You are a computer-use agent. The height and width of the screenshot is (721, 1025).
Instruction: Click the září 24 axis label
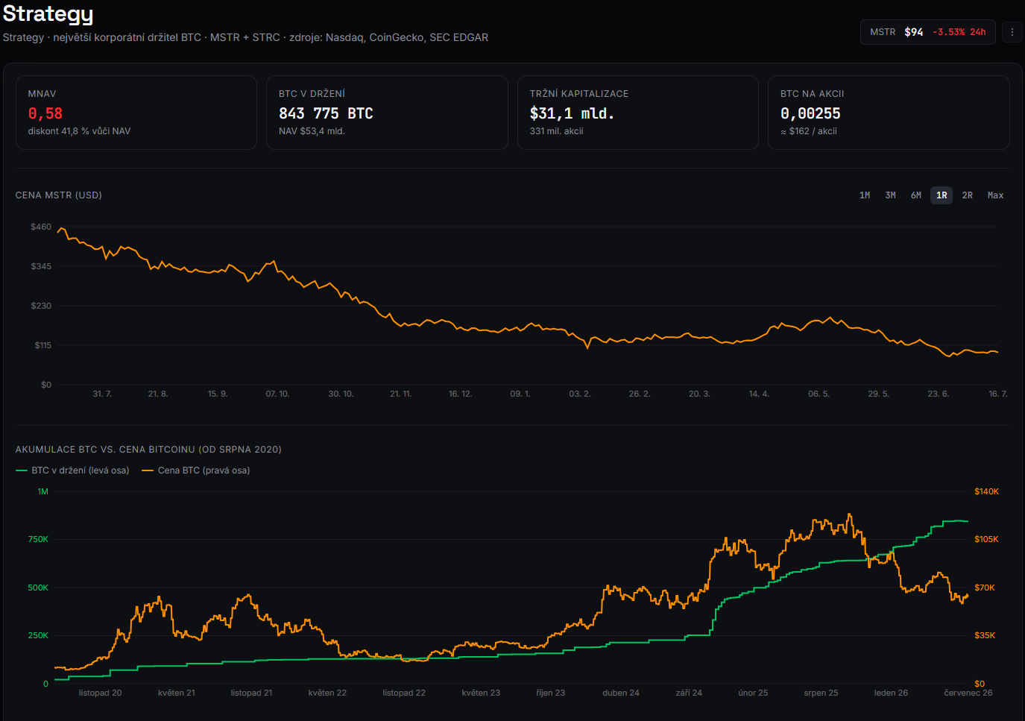689,693
